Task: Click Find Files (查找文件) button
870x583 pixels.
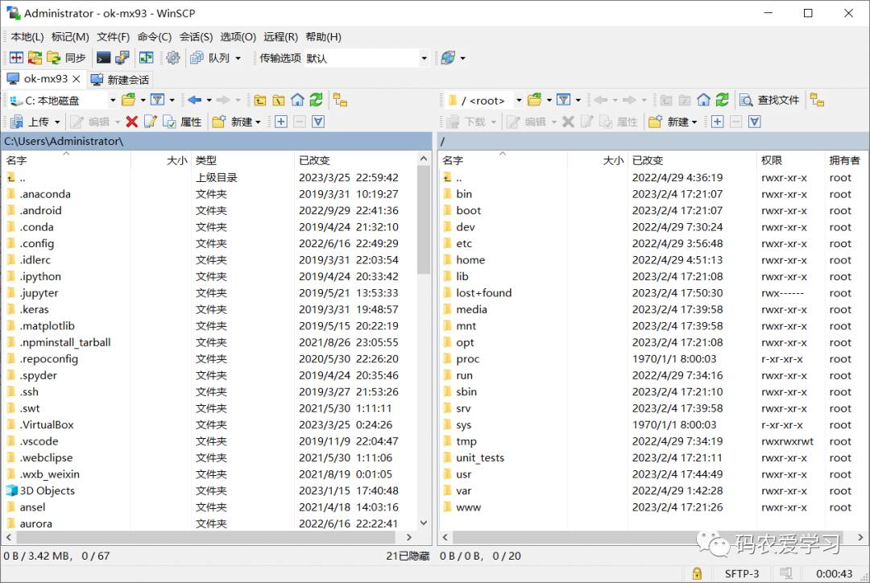Action: tap(769, 100)
